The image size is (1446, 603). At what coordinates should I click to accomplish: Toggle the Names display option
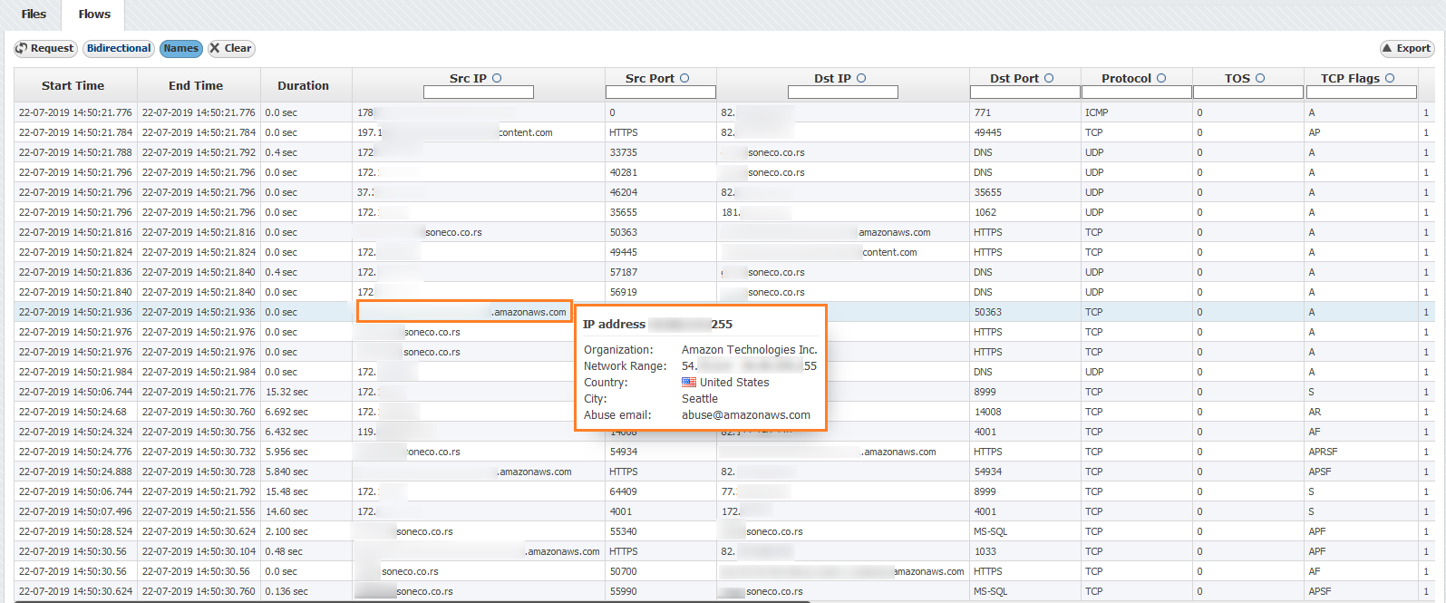click(181, 49)
